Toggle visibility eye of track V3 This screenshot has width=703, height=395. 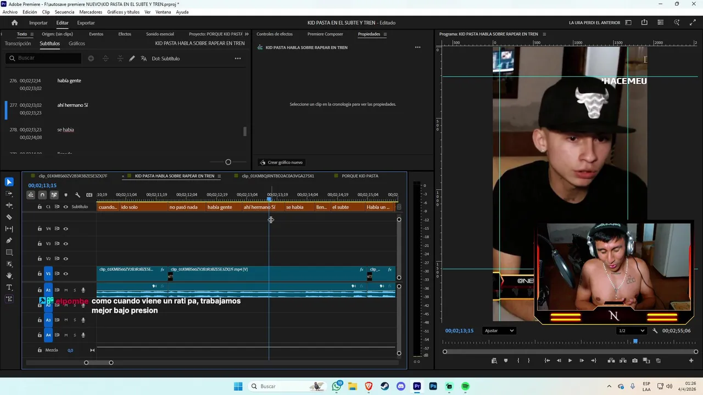[66, 244]
